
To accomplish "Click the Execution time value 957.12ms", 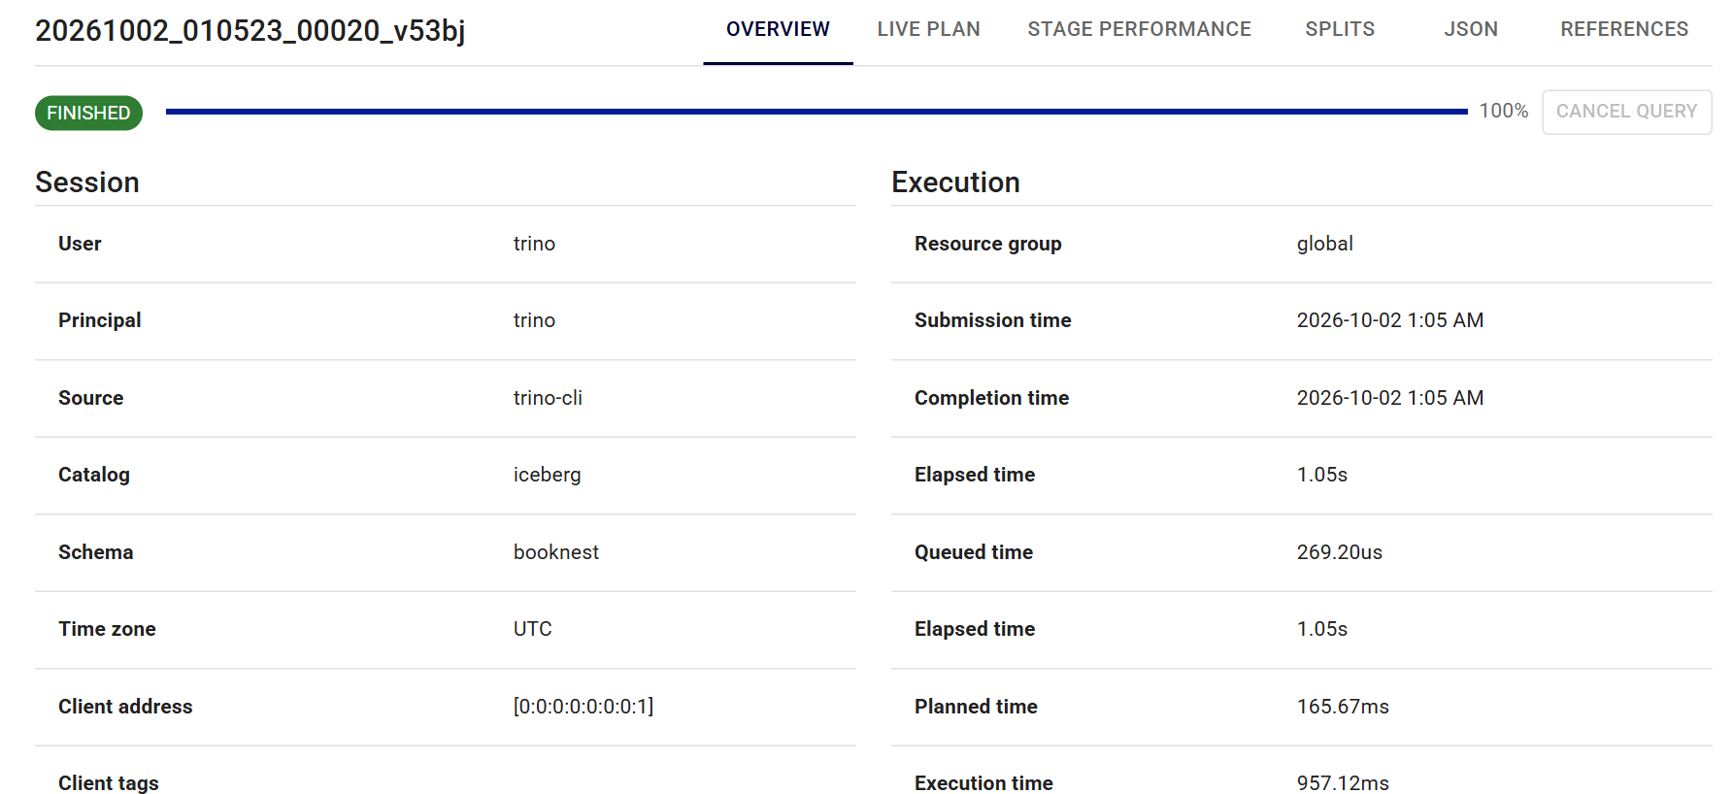I will coord(1343,783).
